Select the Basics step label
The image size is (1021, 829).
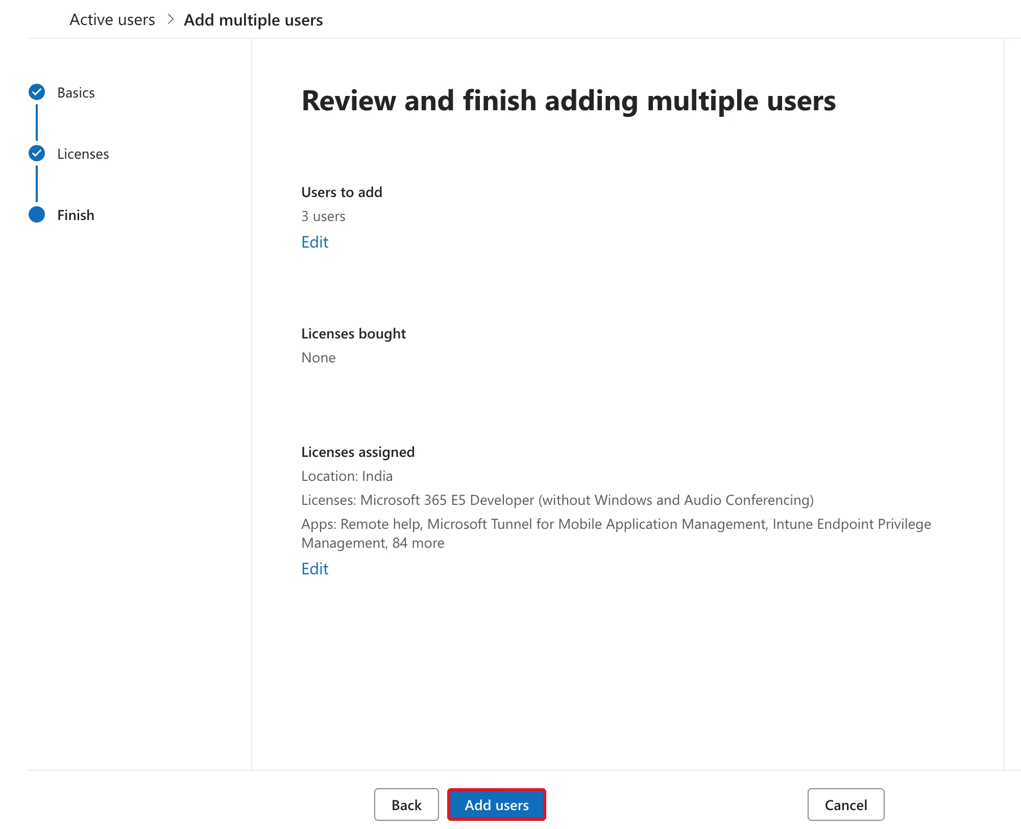(x=76, y=92)
